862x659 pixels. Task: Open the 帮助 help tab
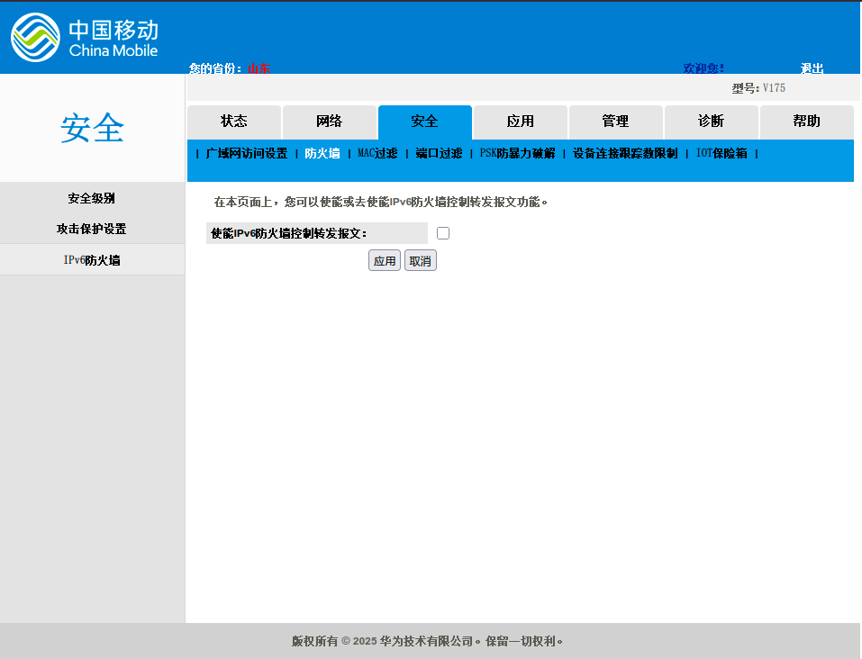tap(806, 122)
